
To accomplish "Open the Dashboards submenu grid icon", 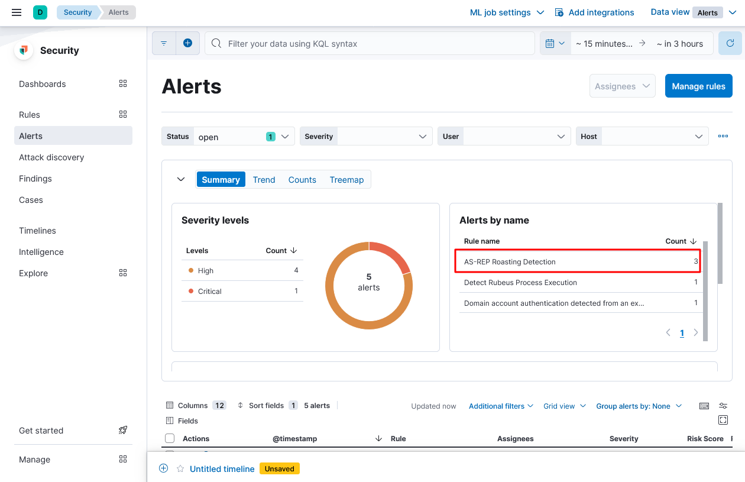I will tap(123, 84).
